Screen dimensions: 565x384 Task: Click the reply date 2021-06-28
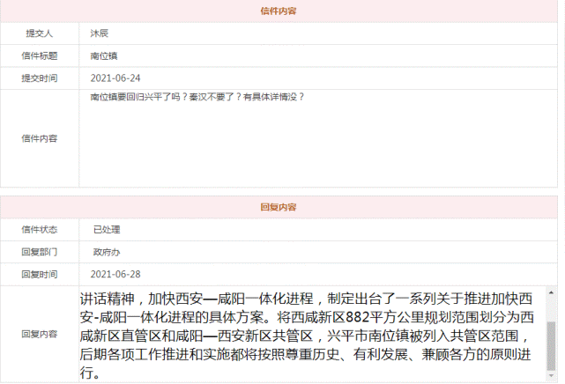[115, 274]
